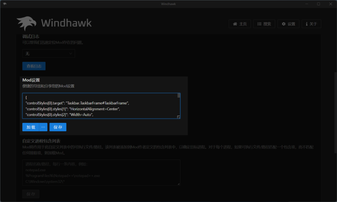The width and height of the screenshot is (337, 202).
Task: Click the main page vertical scrollbar
Action: (x=335, y=113)
